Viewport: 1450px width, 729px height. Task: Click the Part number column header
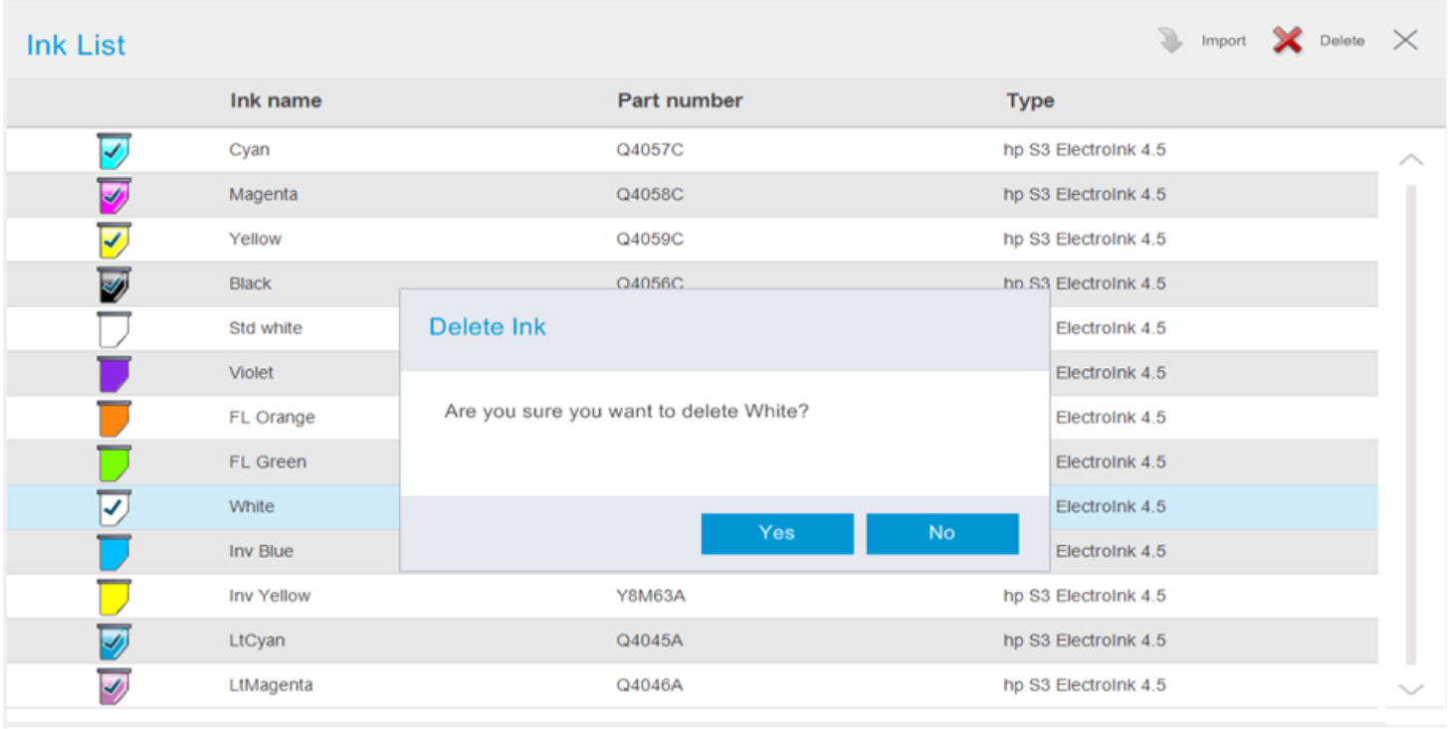[x=680, y=100]
